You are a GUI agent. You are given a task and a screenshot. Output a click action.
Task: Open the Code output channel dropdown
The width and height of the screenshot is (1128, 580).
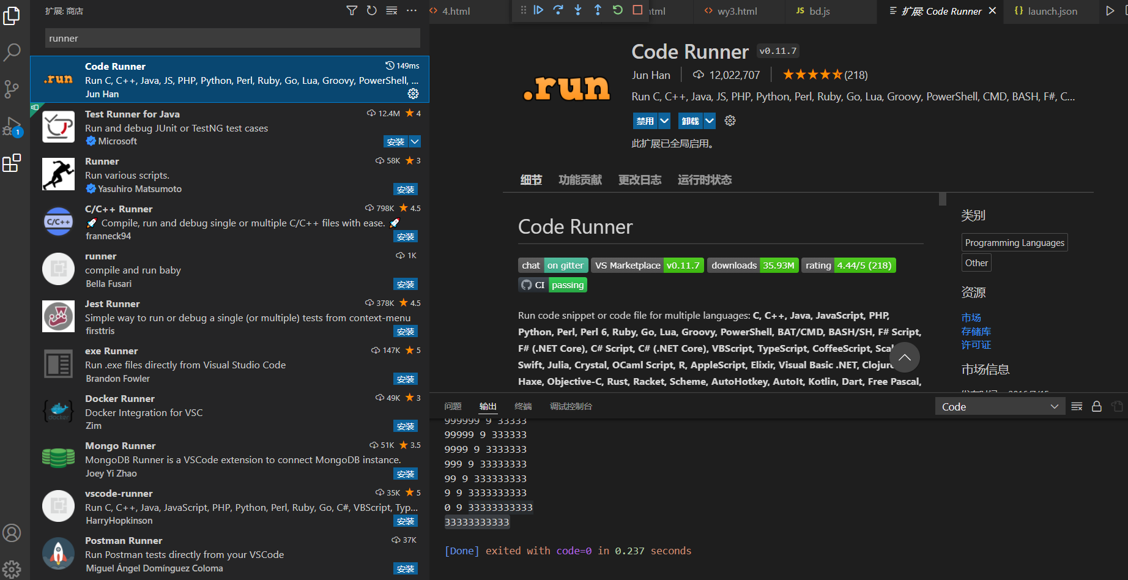tap(1000, 407)
